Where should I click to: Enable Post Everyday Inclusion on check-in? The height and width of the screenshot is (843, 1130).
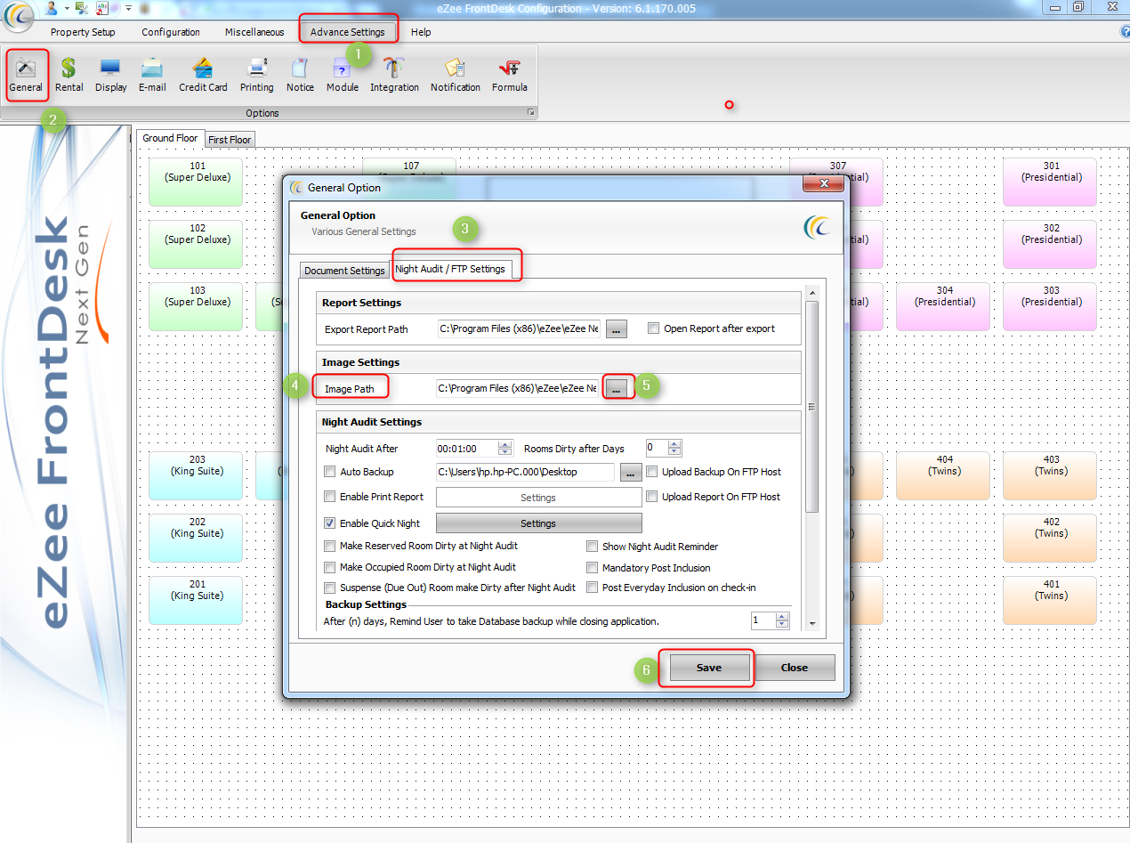click(593, 588)
